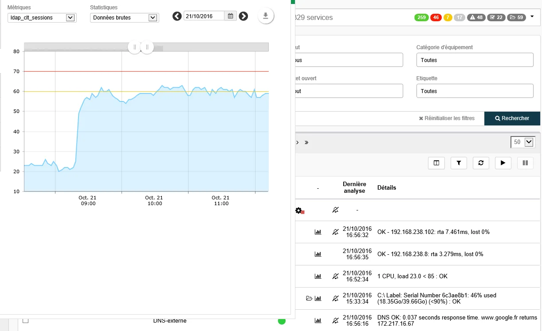Click the gear icon in the first row

299,210
